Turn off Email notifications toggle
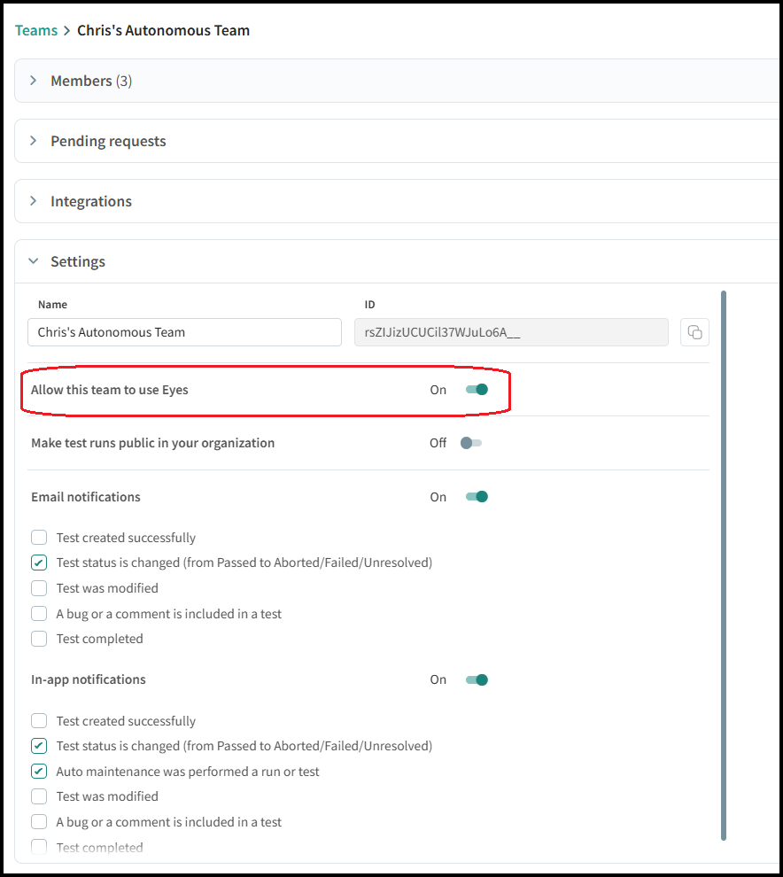 click(477, 497)
